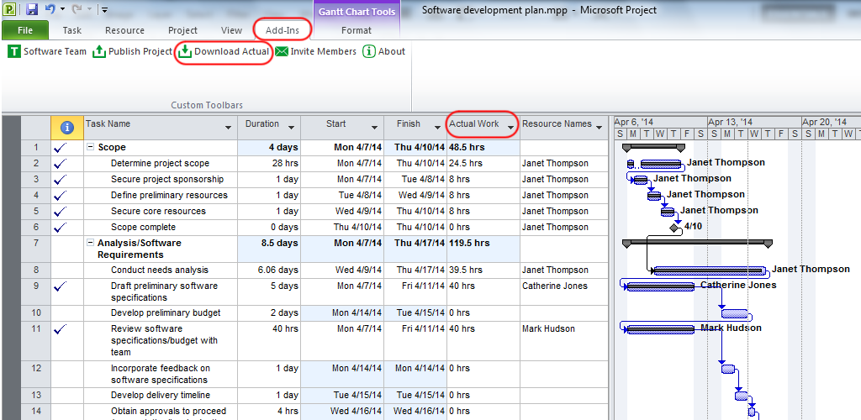Click the About info icon
This screenshot has width=861, height=420.
pyautogui.click(x=369, y=51)
